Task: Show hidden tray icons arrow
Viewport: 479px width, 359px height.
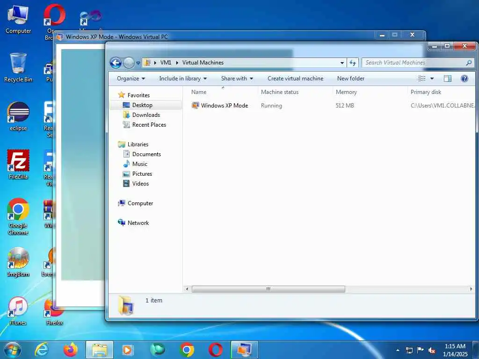Action: click(398, 350)
